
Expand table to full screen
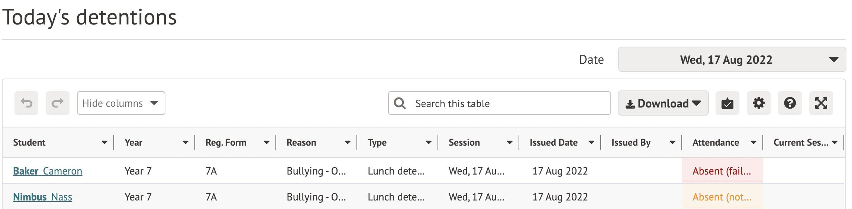pyautogui.click(x=821, y=103)
